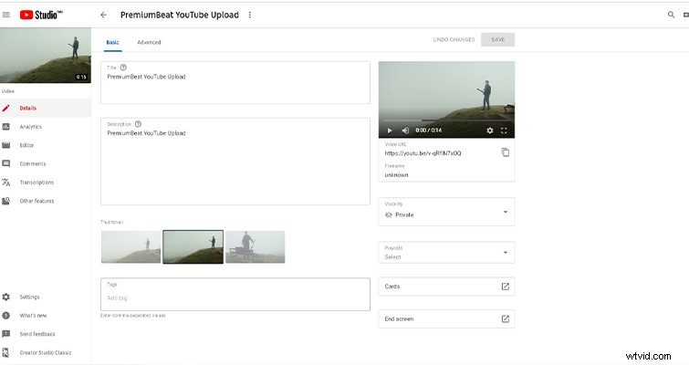
Task: Click the Add tag input field
Action: pyautogui.click(x=235, y=295)
